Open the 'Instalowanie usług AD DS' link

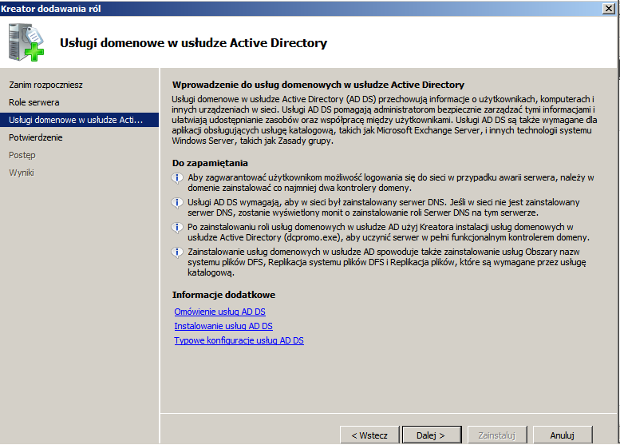(x=223, y=326)
